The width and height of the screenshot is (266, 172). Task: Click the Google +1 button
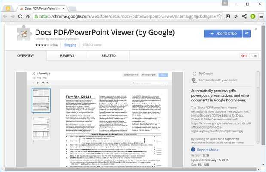[244, 56]
